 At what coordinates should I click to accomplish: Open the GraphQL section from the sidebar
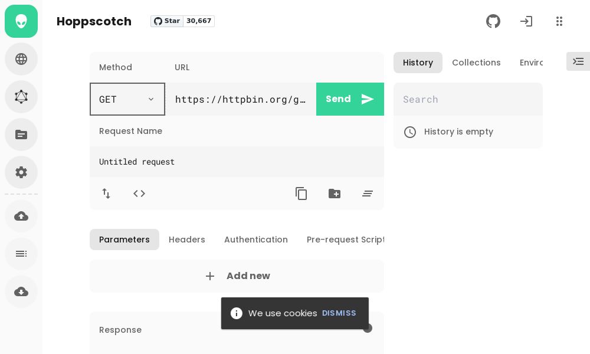click(x=21, y=97)
